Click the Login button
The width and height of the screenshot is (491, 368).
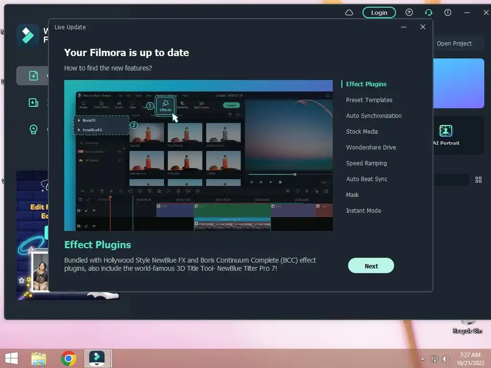coord(379,13)
